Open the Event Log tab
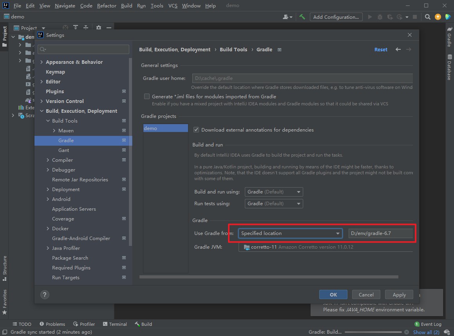This screenshot has height=336, width=454. coord(428,324)
